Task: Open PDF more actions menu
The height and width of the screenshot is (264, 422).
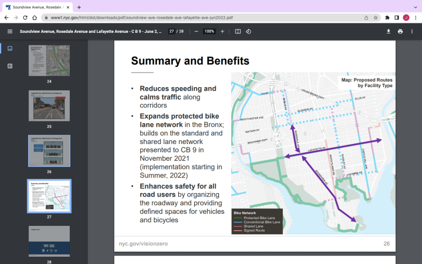Action: coord(413,31)
